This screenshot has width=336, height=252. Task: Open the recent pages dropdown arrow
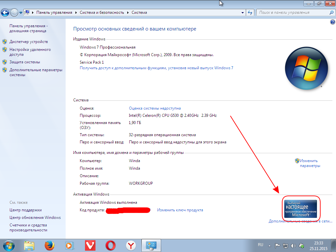[x=21, y=13]
